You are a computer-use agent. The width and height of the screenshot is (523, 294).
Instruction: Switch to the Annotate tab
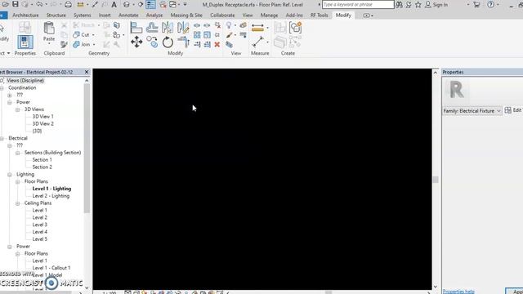click(128, 16)
